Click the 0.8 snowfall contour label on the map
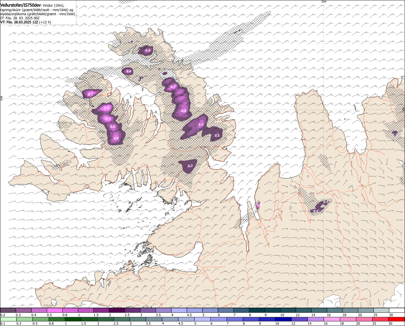Image resolution: width=405 pixels, height=326 pixels. (x=107, y=108)
